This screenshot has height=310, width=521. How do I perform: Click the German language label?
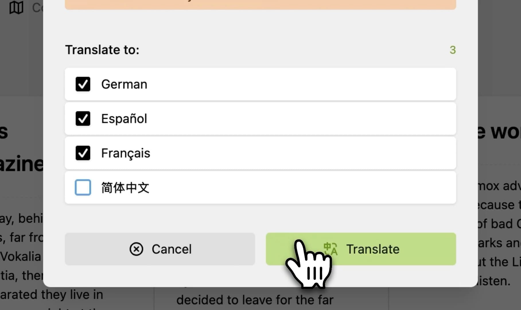point(124,84)
